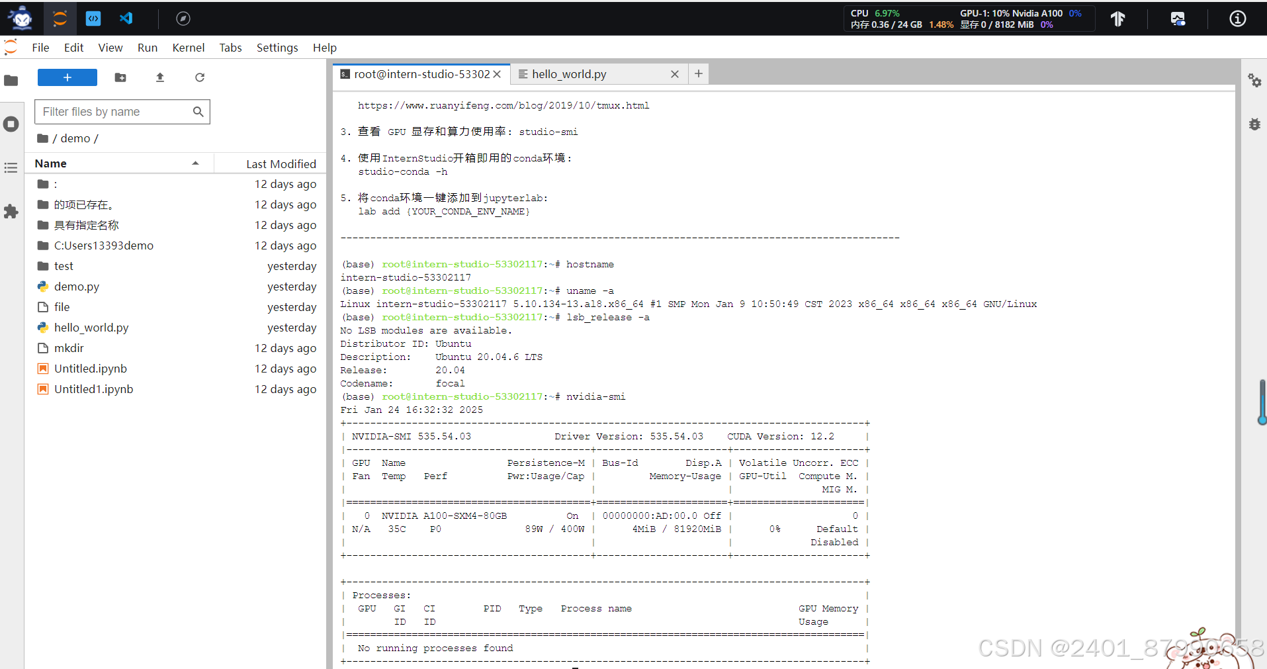Switch to the root@intern-studio terminal tab

tap(421, 74)
